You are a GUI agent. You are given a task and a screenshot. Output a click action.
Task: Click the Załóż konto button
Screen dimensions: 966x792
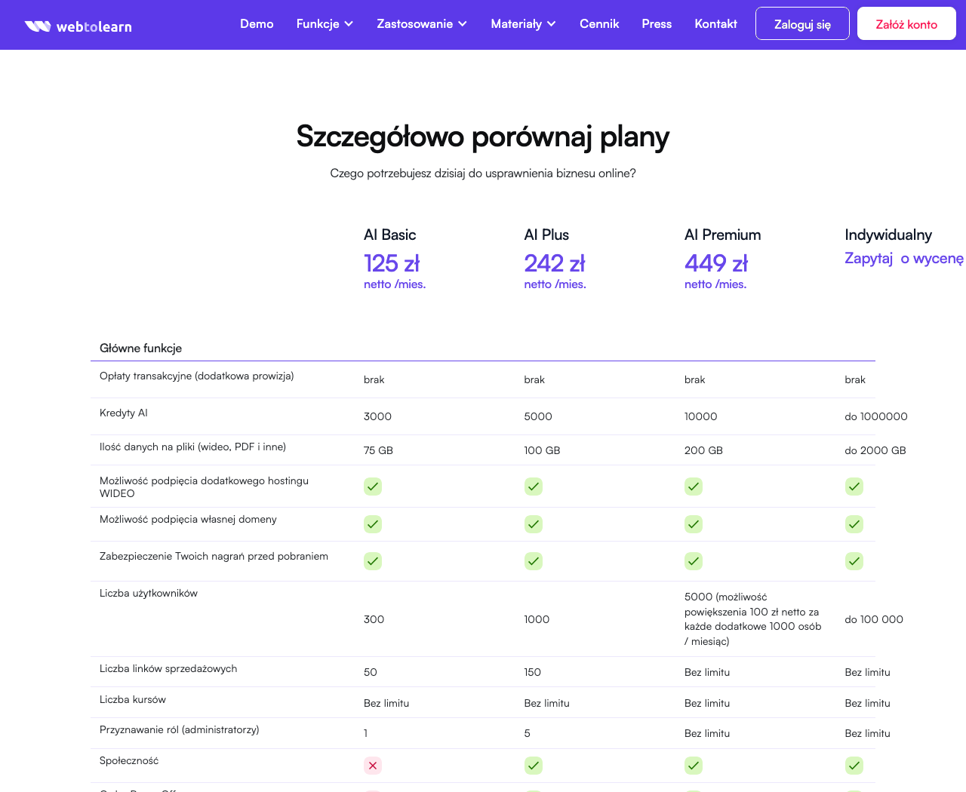pyautogui.click(x=906, y=23)
